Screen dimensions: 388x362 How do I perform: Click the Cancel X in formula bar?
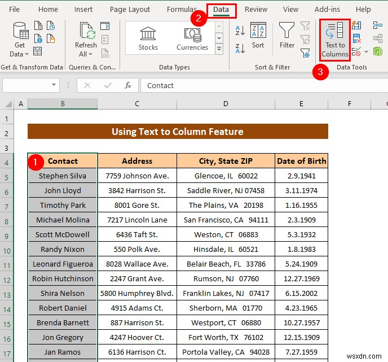tap(87, 85)
